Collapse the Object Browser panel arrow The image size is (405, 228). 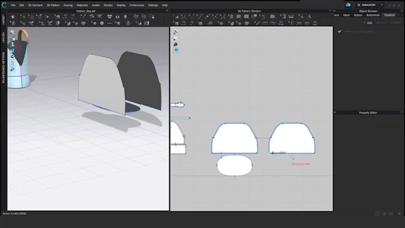click(335, 11)
